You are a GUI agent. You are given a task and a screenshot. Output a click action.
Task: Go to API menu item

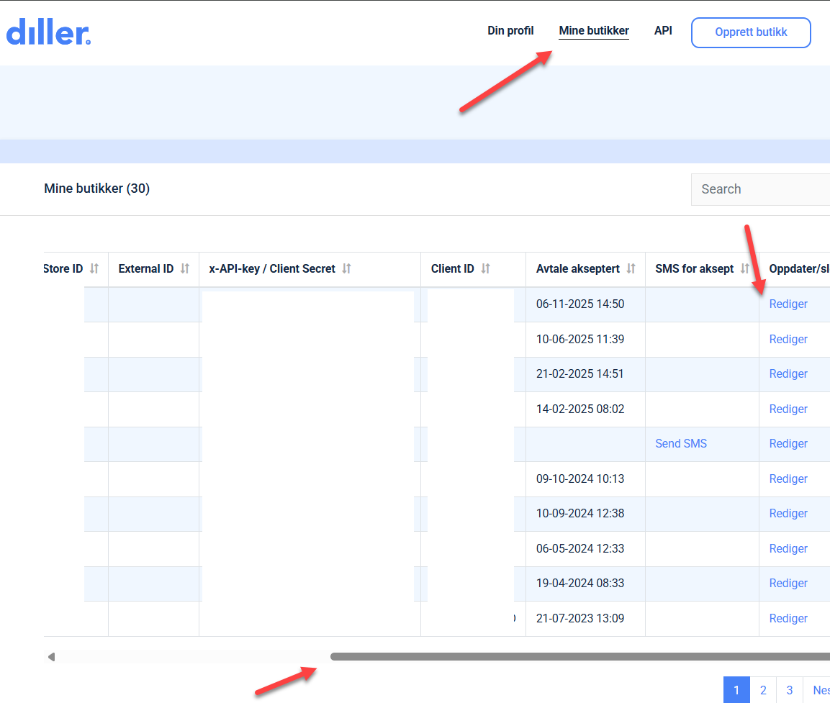coord(663,31)
